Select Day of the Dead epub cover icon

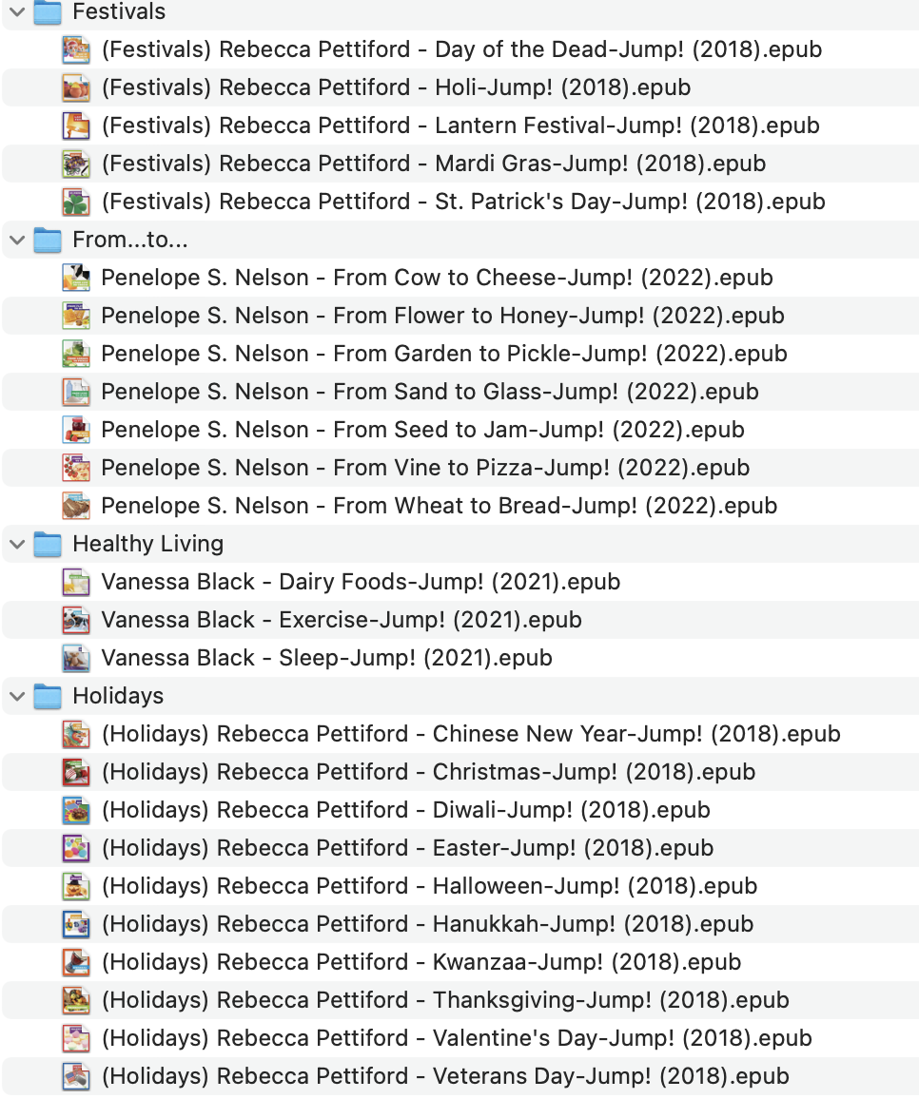coord(76,49)
